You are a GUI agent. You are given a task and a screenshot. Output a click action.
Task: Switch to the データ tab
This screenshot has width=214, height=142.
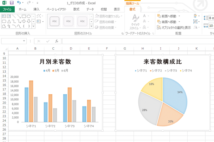(x=90, y=9)
